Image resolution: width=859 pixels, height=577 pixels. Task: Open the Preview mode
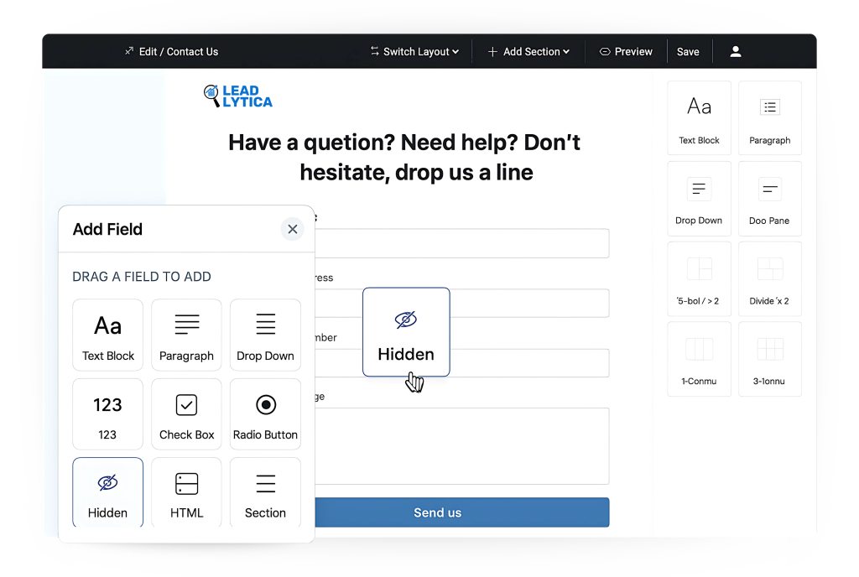626,51
